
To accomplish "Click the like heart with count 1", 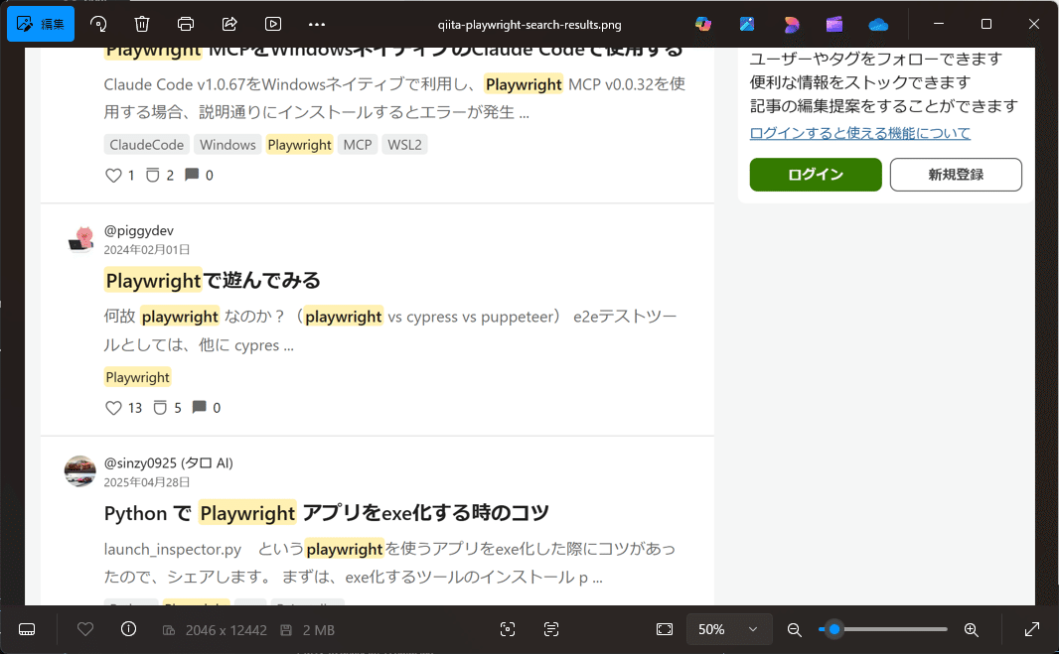I will tap(113, 176).
